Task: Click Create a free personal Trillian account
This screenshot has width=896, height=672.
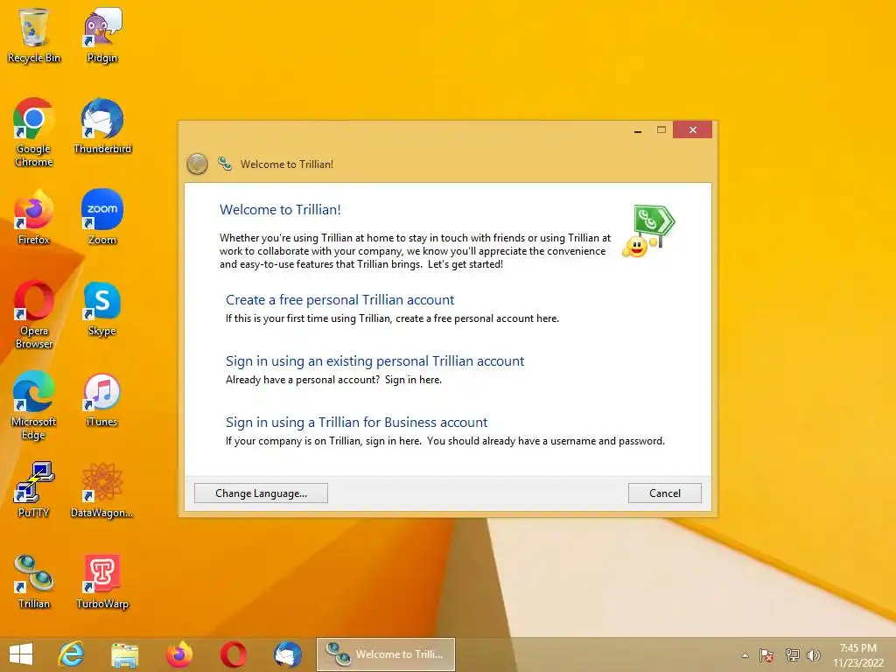Action: point(340,300)
